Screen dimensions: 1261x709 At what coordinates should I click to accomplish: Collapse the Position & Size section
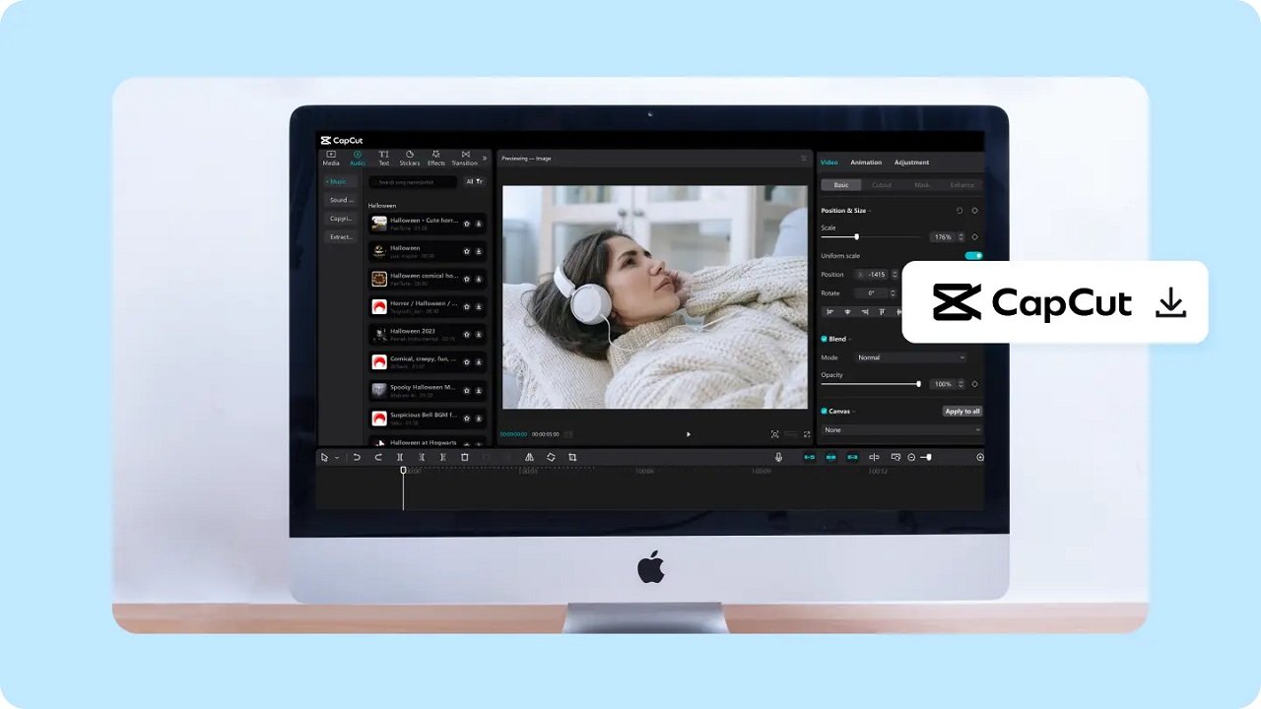871,210
